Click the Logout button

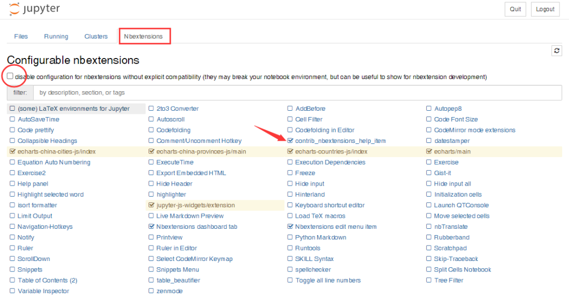tap(545, 9)
